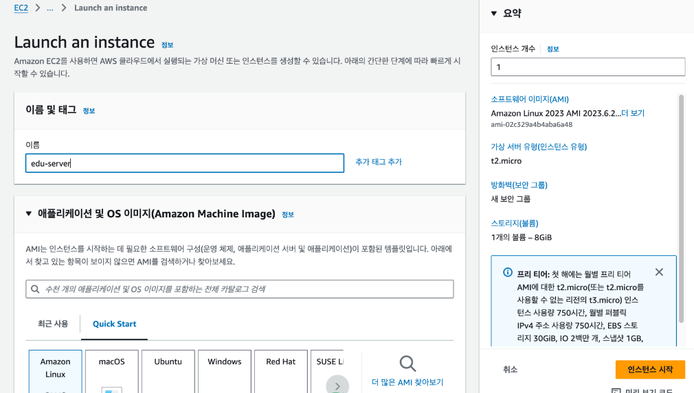Switch to the Quick Start tab
The height and width of the screenshot is (393, 694).
pyautogui.click(x=114, y=324)
